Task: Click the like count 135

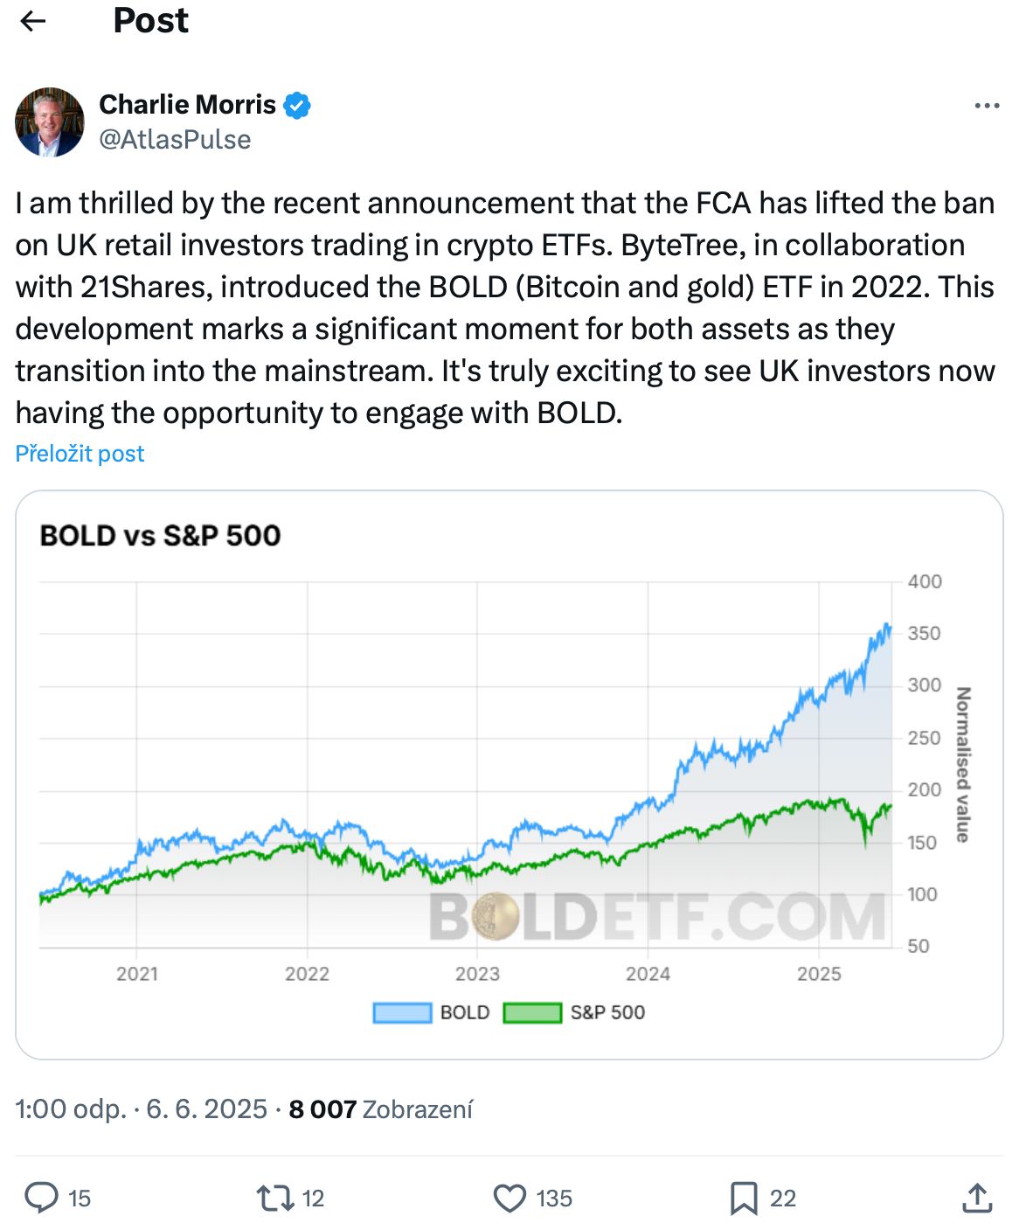Action: 554,1199
